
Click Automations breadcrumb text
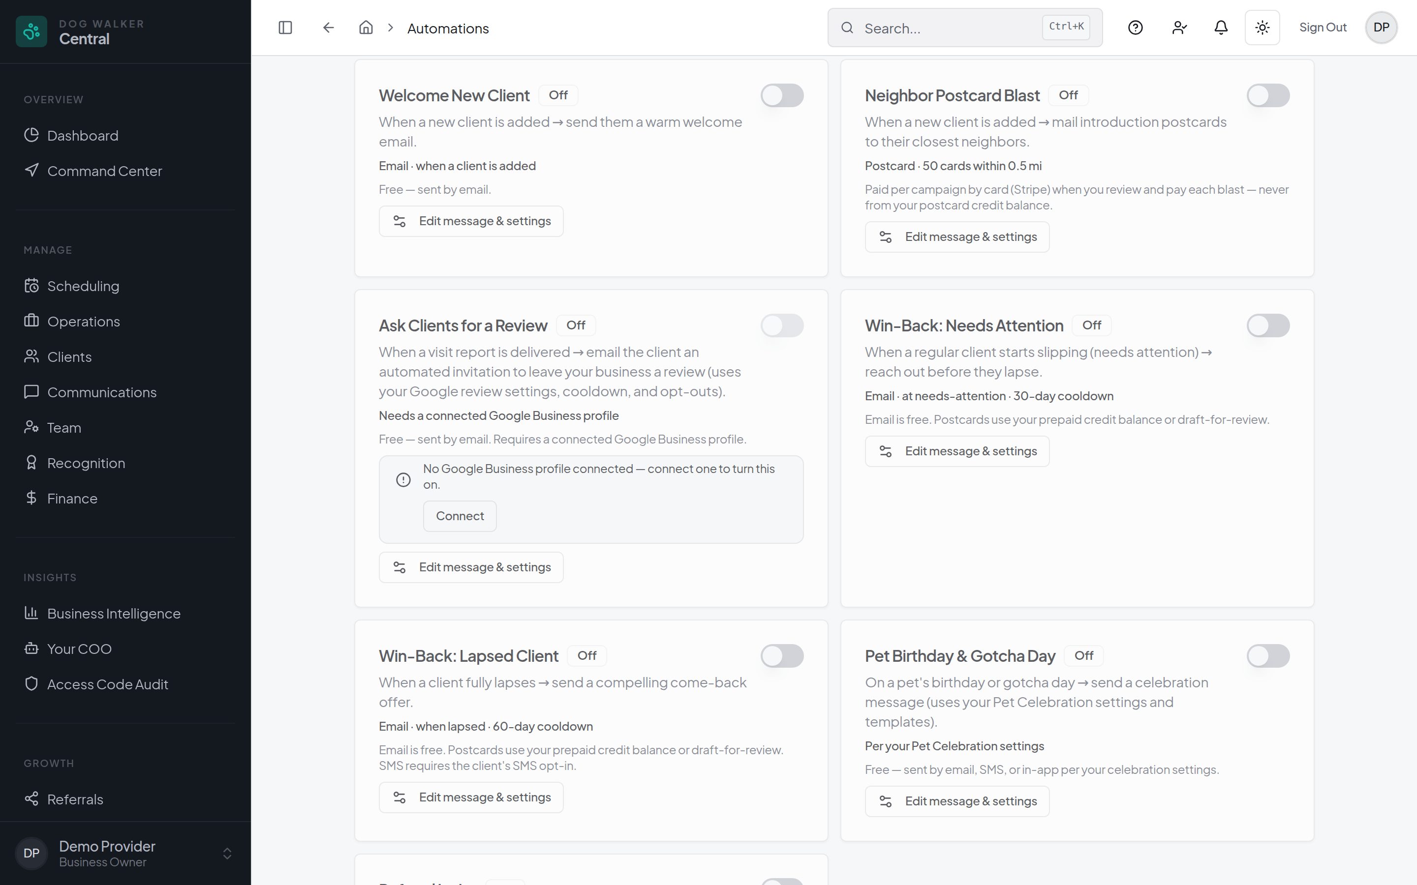point(448,28)
